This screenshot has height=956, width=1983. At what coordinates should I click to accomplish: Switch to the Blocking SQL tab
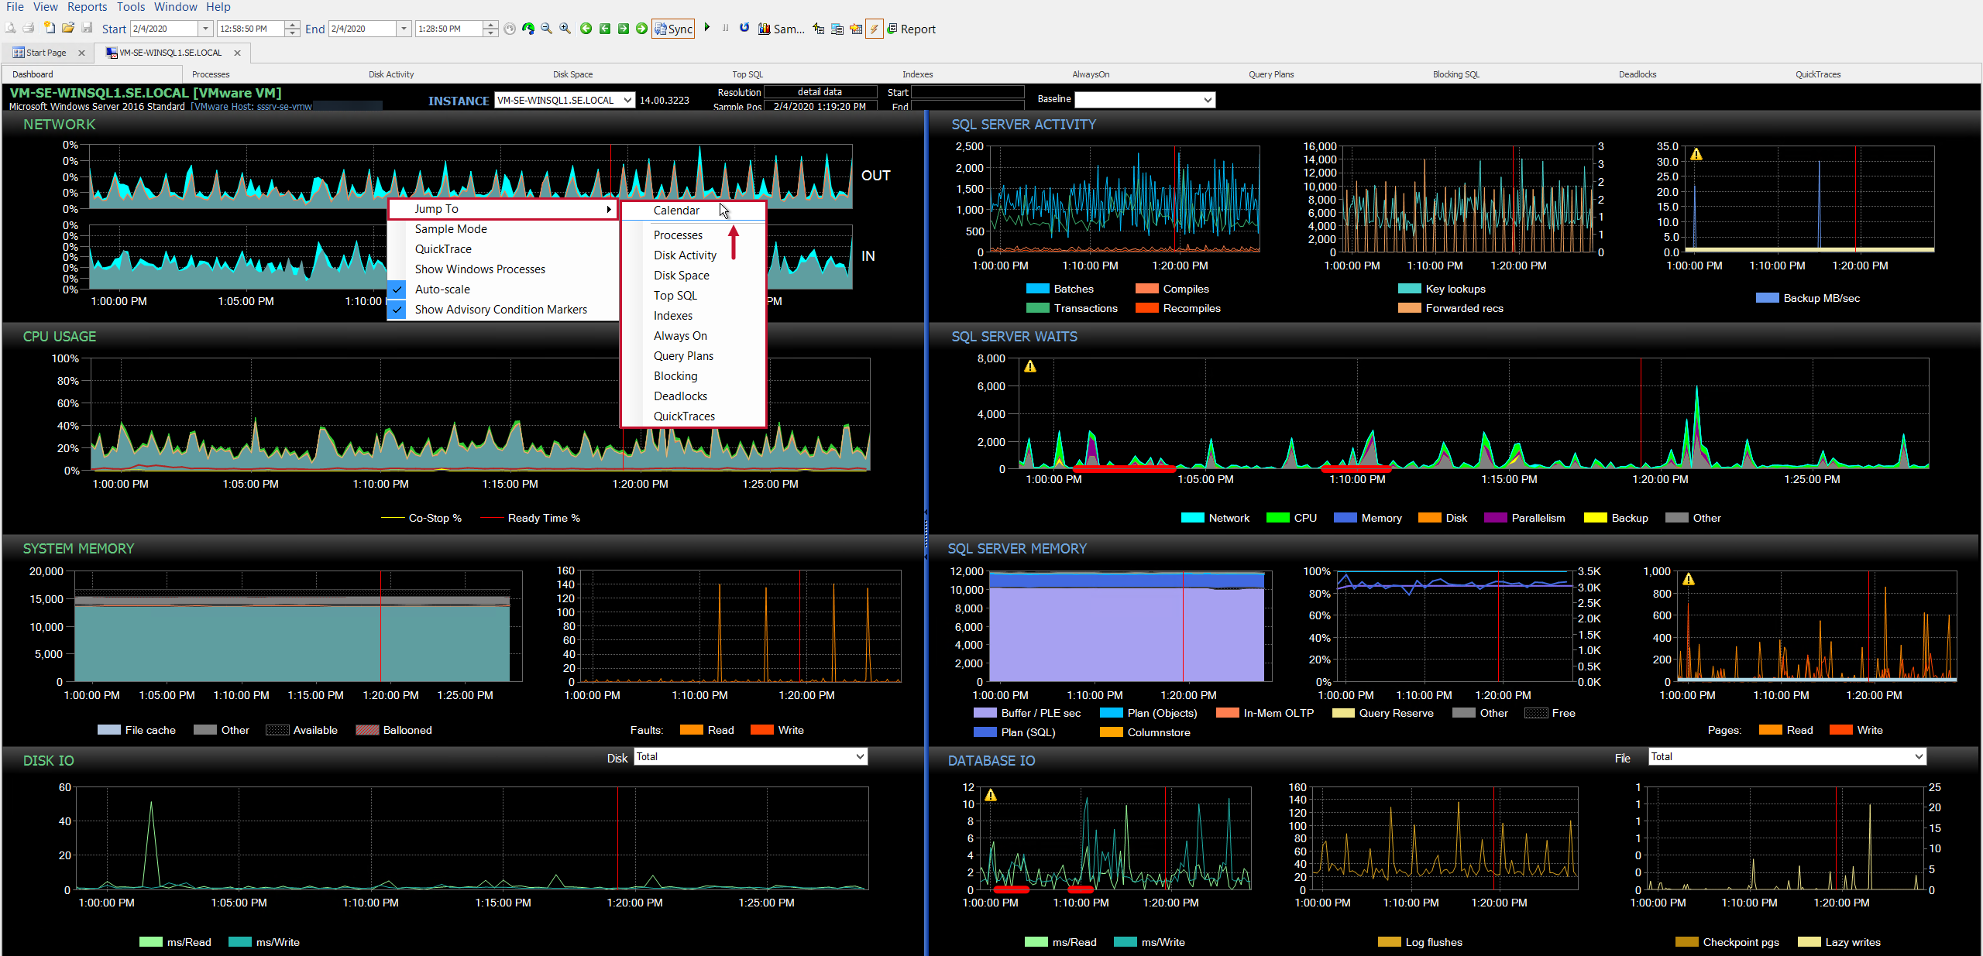click(1455, 74)
